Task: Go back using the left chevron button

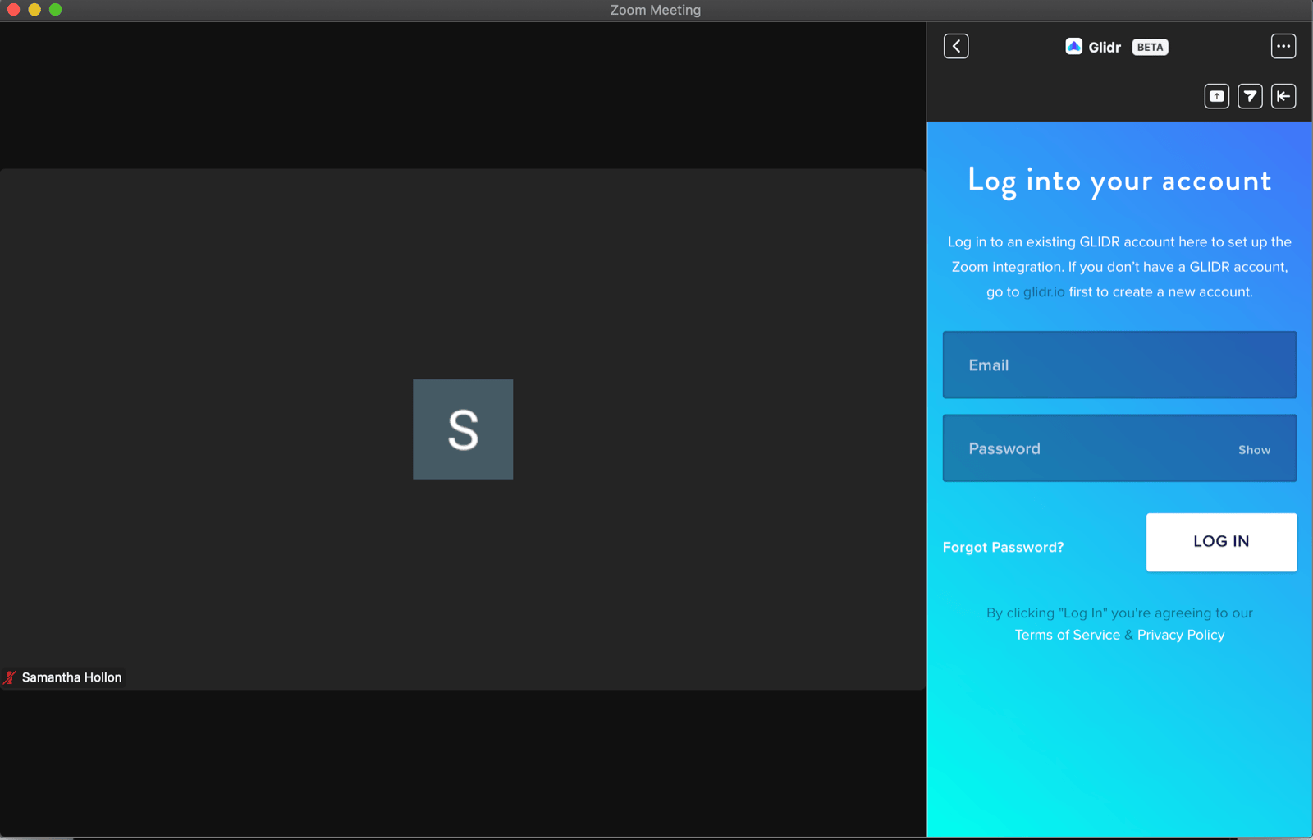Action: (956, 46)
